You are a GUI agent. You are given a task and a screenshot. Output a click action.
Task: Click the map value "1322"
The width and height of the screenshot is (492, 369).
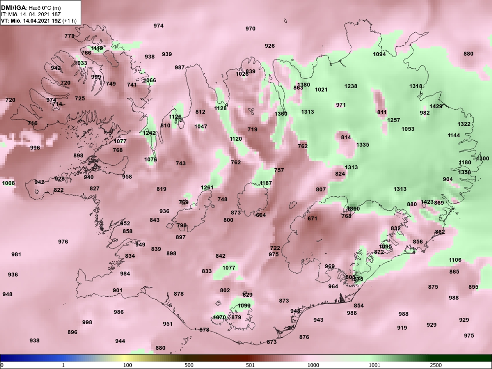[464, 124]
